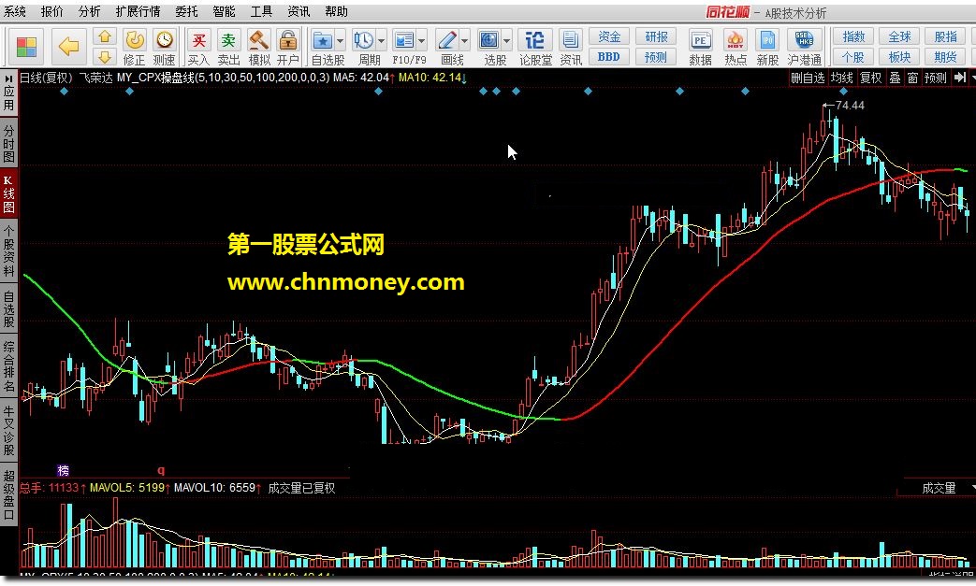This screenshot has height=586, width=976.
Task: Click the 期货 futures button
Action: pyautogui.click(x=945, y=57)
